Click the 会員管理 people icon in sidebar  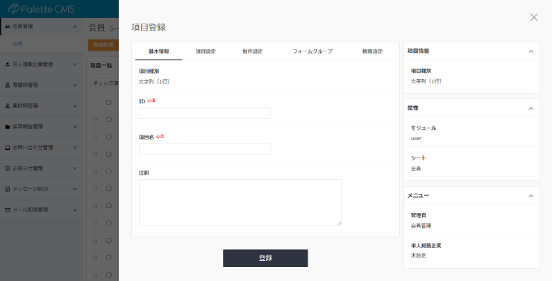click(x=7, y=26)
